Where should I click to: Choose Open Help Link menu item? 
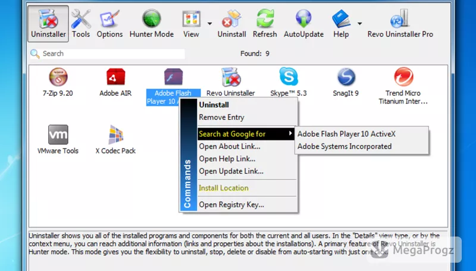[x=246, y=159]
